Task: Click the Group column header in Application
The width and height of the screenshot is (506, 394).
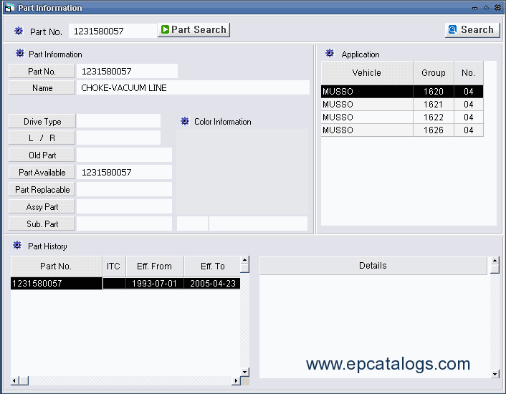Action: pyautogui.click(x=433, y=73)
